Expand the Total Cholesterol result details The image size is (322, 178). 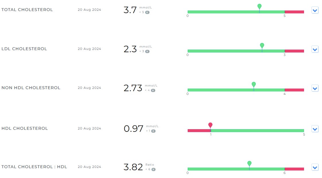click(x=315, y=11)
